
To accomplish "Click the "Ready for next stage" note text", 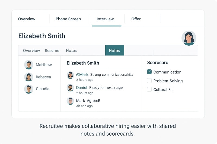I will pos(106,88).
